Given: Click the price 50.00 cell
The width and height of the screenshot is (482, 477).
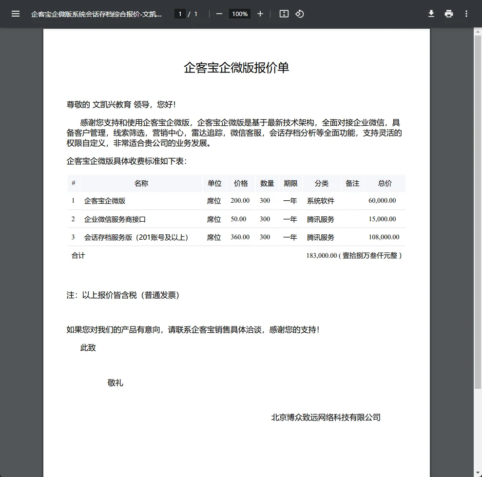Looking at the screenshot, I should coord(238,219).
